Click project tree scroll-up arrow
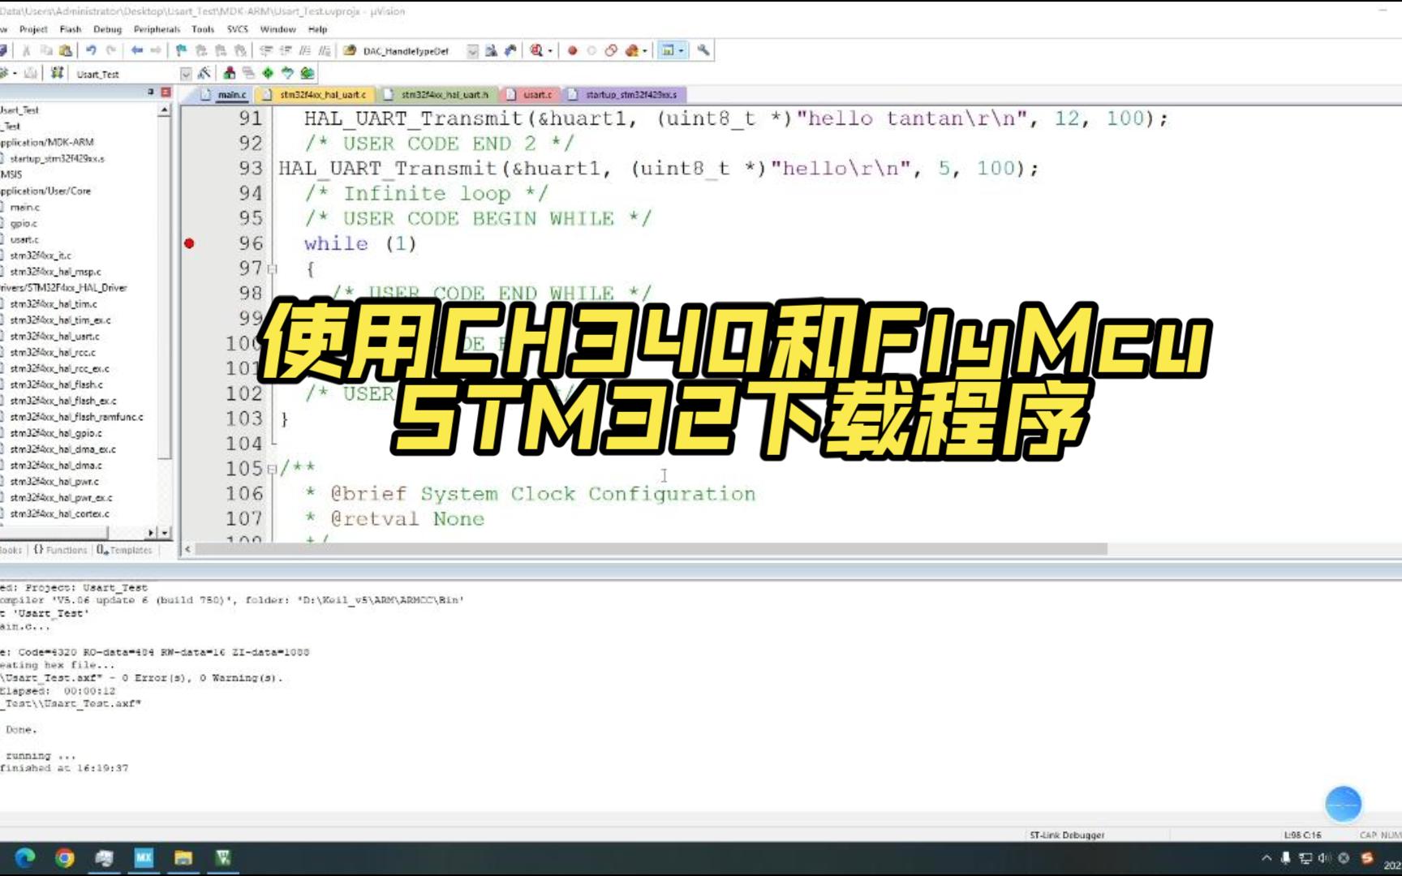 [x=165, y=109]
